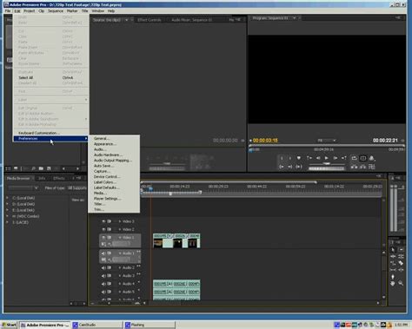Select the Rate Stretch tool
412x329 pixels.
click(x=393, y=263)
